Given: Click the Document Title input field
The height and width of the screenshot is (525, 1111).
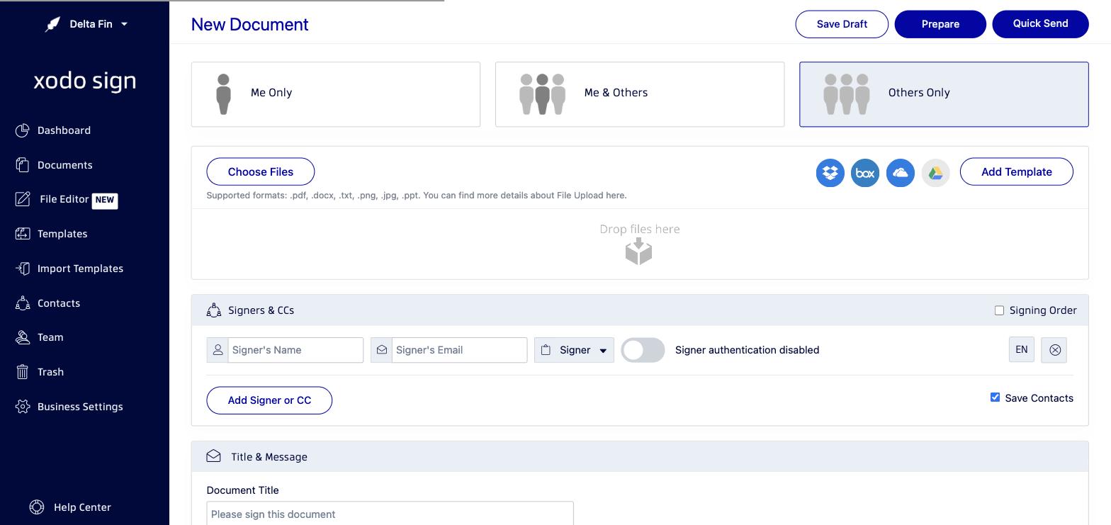Looking at the screenshot, I should click(x=390, y=514).
